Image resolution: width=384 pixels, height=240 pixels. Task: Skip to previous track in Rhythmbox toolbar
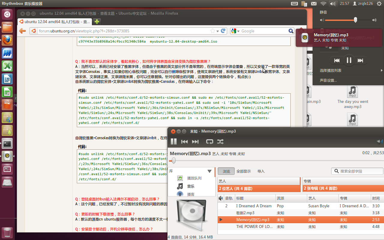coord(184,142)
